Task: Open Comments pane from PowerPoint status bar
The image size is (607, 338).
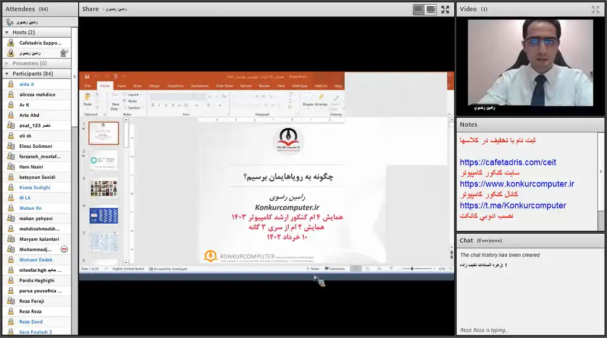Action: [x=335, y=269]
